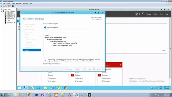Collapse the Remote Desktops tree node
This screenshot has width=172, height=97.
tap(2, 11)
